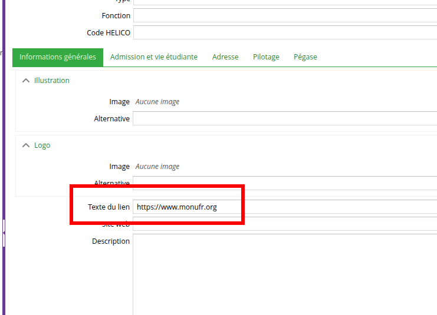Open the Pégase tab
The width and height of the screenshot is (437, 315).
pos(305,57)
